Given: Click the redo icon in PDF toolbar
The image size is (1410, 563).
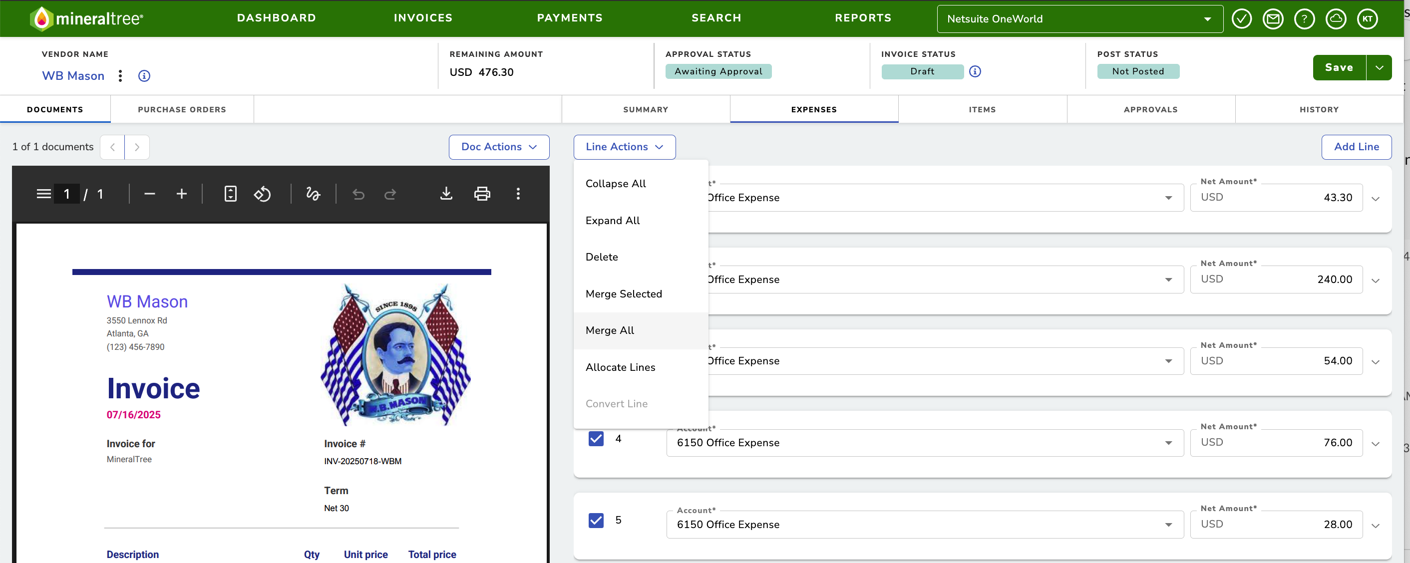Looking at the screenshot, I should (390, 194).
